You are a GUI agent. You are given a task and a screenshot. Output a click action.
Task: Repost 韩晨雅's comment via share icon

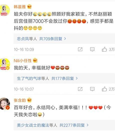80,49
